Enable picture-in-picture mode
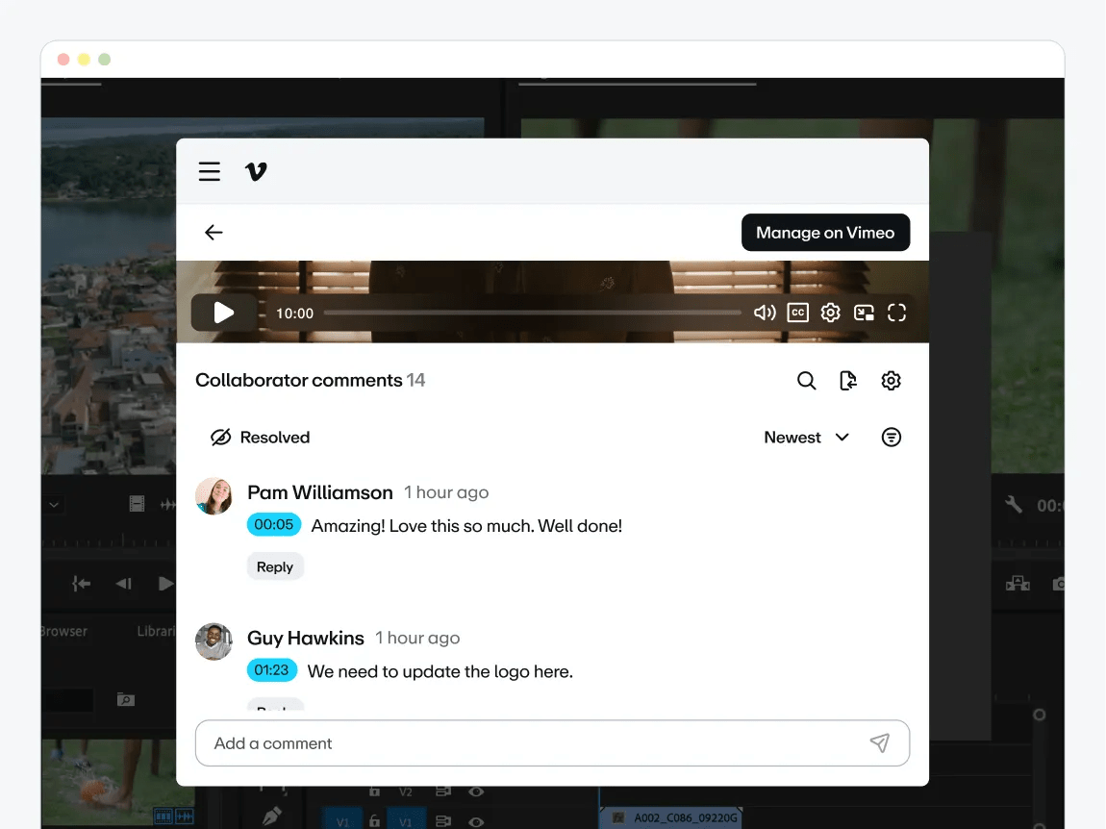The width and height of the screenshot is (1106, 829). click(864, 313)
